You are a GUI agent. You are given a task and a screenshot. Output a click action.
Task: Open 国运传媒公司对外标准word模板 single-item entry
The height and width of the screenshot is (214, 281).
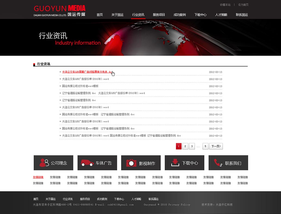(80, 86)
